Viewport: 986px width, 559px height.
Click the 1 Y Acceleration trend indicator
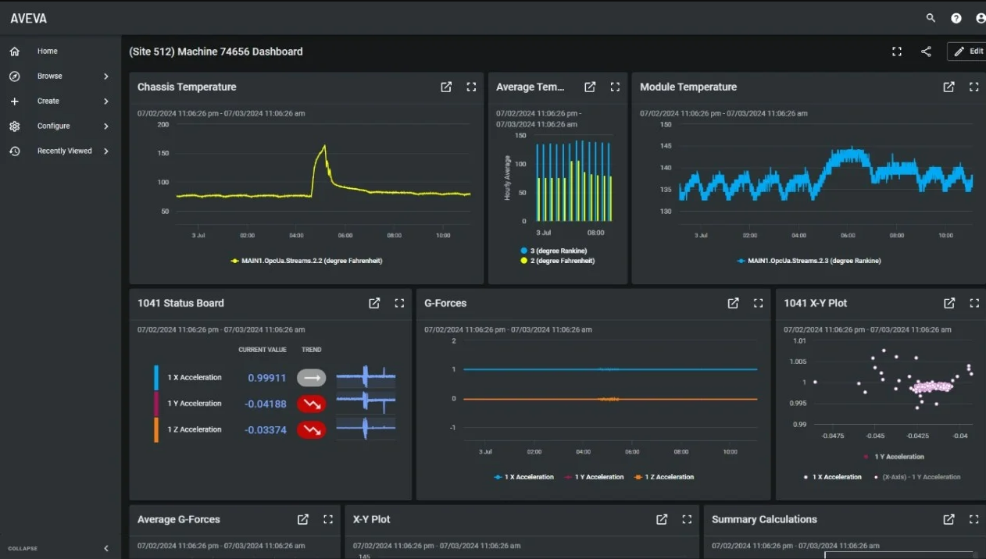pos(311,404)
